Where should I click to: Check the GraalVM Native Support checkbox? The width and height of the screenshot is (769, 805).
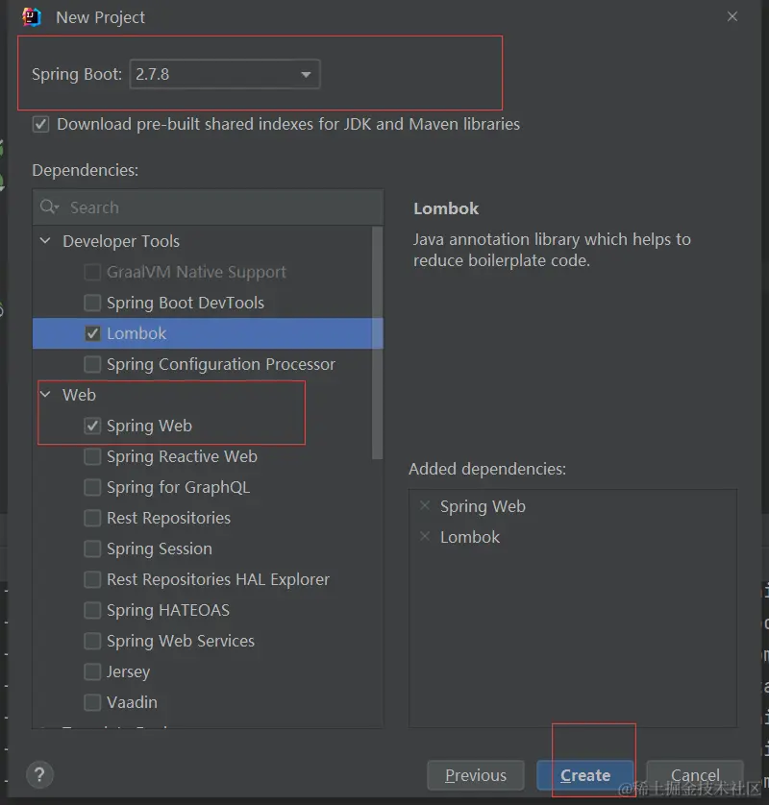(x=92, y=272)
